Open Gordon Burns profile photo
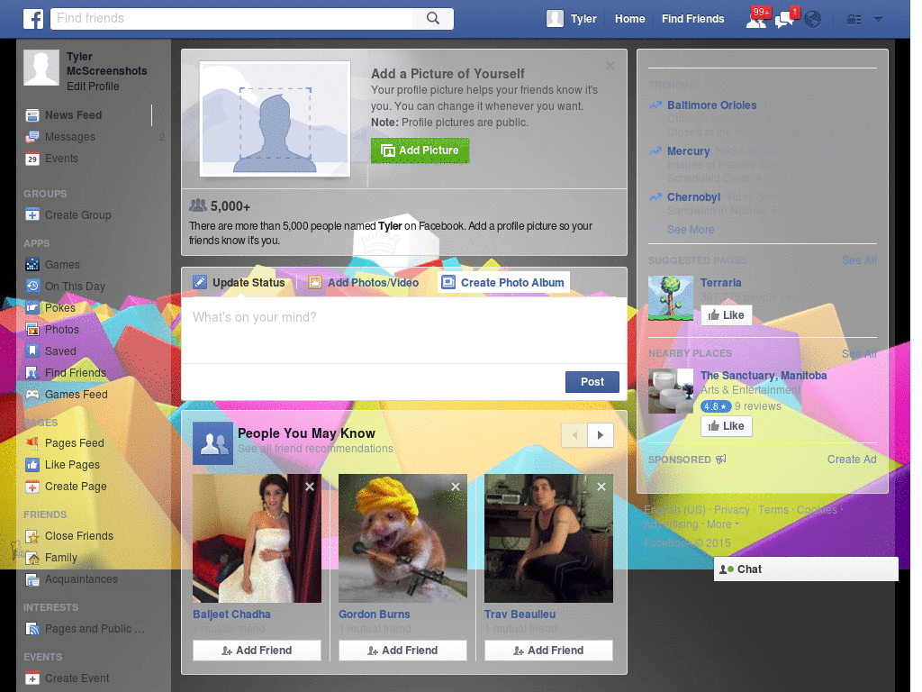 [402, 539]
